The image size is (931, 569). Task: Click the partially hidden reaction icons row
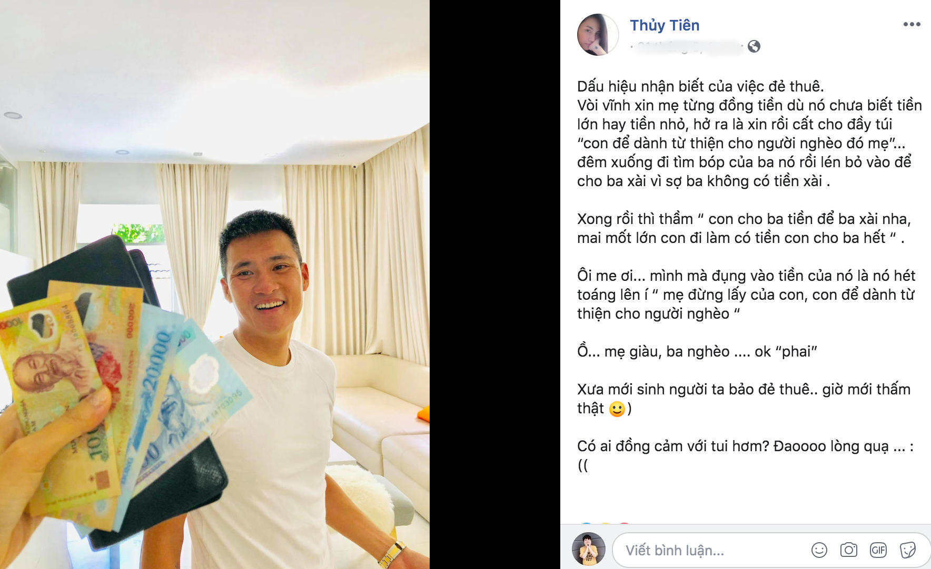(605, 523)
